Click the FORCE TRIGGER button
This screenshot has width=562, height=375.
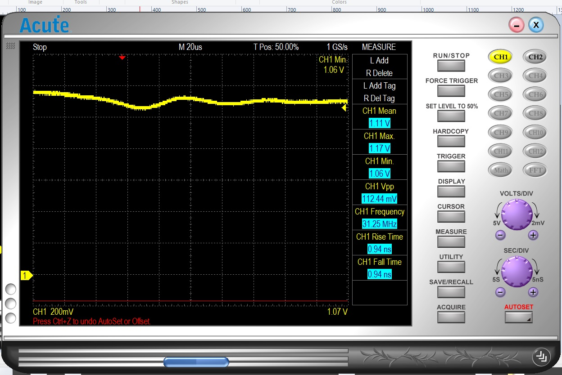[451, 91]
